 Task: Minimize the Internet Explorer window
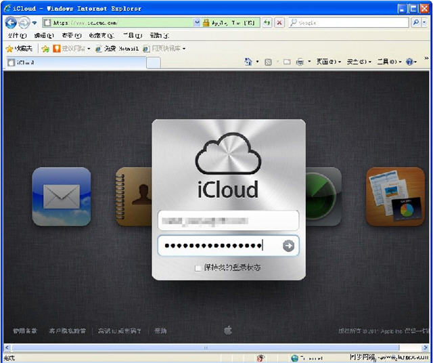[402, 9]
